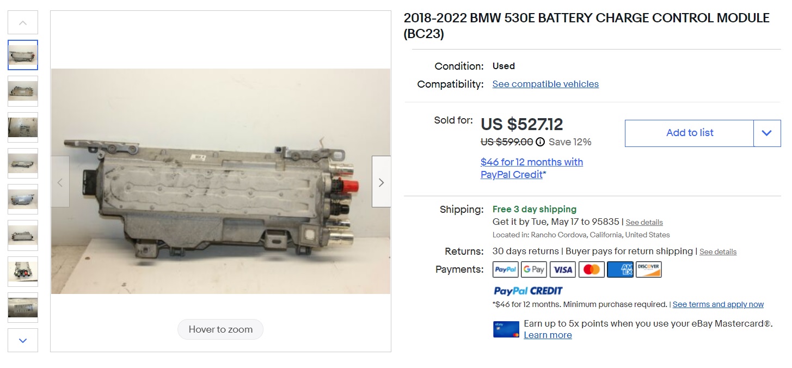Image resolution: width=792 pixels, height=368 pixels.
Task: Click the American Express icon
Action: [x=619, y=269]
